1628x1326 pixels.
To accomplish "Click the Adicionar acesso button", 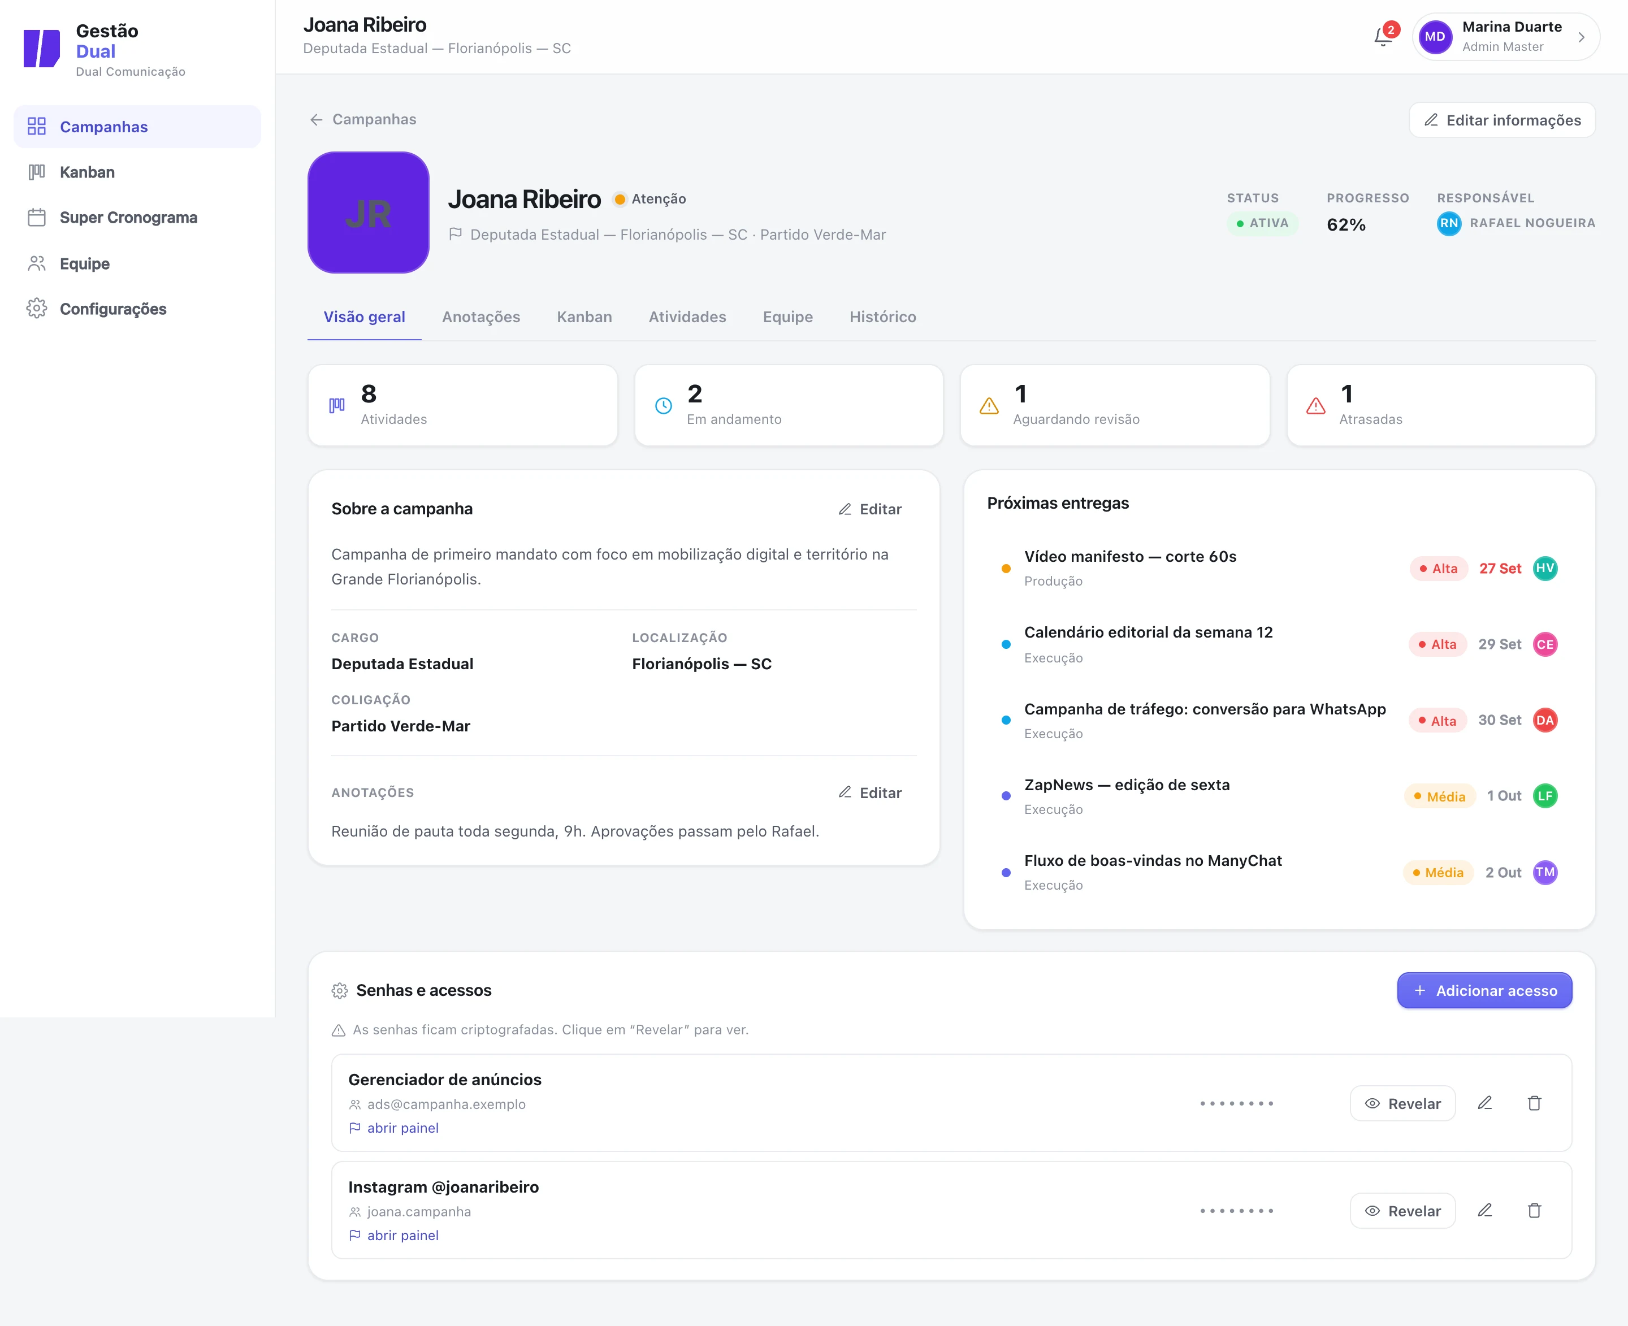I will (1484, 991).
